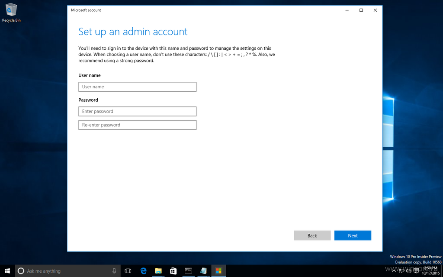This screenshot has height=277, width=443.
Task: Open File Explorer from taskbar
Action: pyautogui.click(x=158, y=271)
